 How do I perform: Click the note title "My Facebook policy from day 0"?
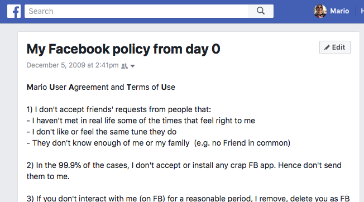[x=123, y=49]
